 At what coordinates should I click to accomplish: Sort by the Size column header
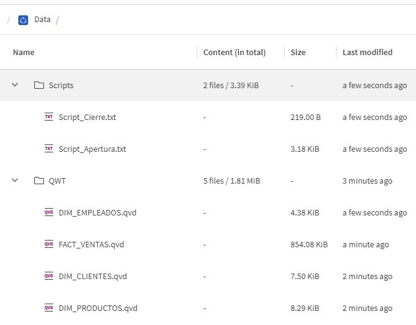coord(298,53)
